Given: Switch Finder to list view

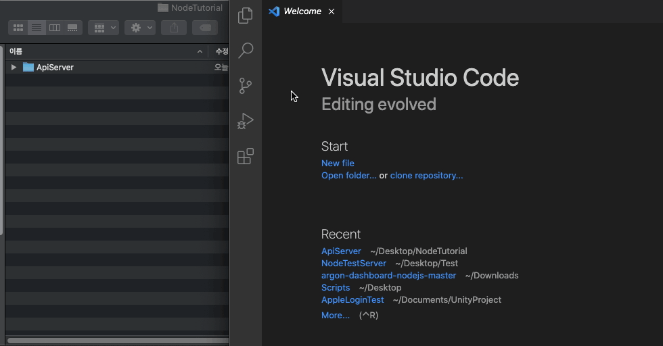Looking at the screenshot, I should point(37,28).
